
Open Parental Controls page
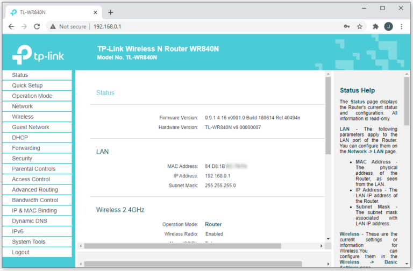point(37,169)
